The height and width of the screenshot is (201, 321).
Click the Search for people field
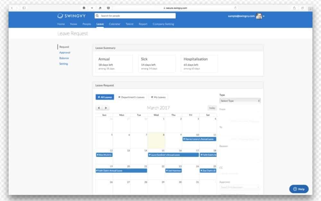[135, 16]
